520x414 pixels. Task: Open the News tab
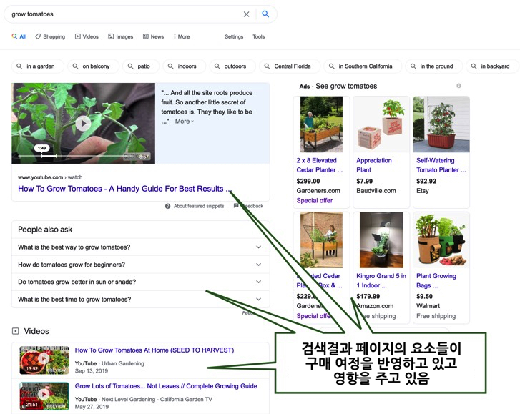(x=154, y=36)
